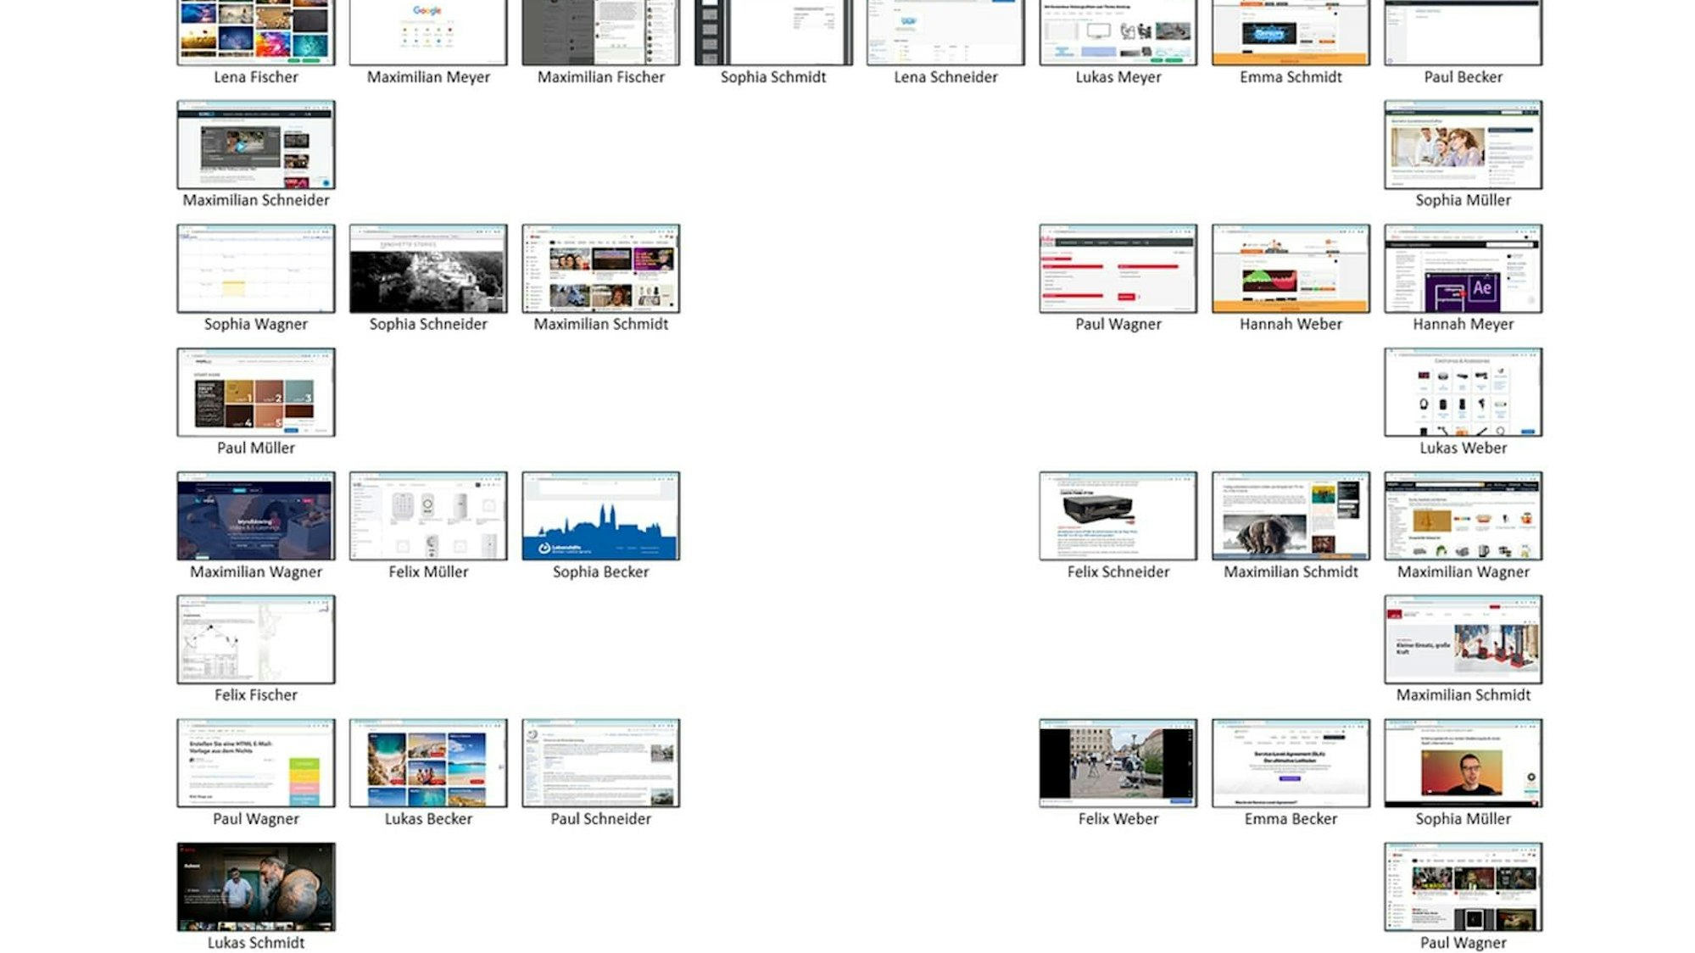
Task: Select Felix Fischer's diagram document thumbnail
Action: [255, 639]
